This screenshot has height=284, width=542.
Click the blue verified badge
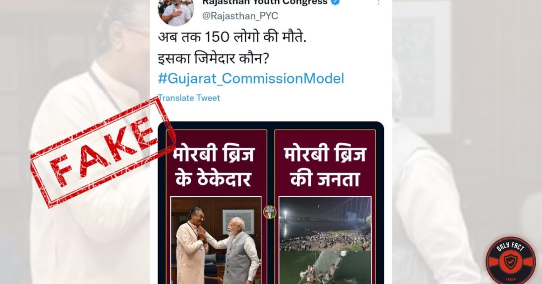point(336,2)
